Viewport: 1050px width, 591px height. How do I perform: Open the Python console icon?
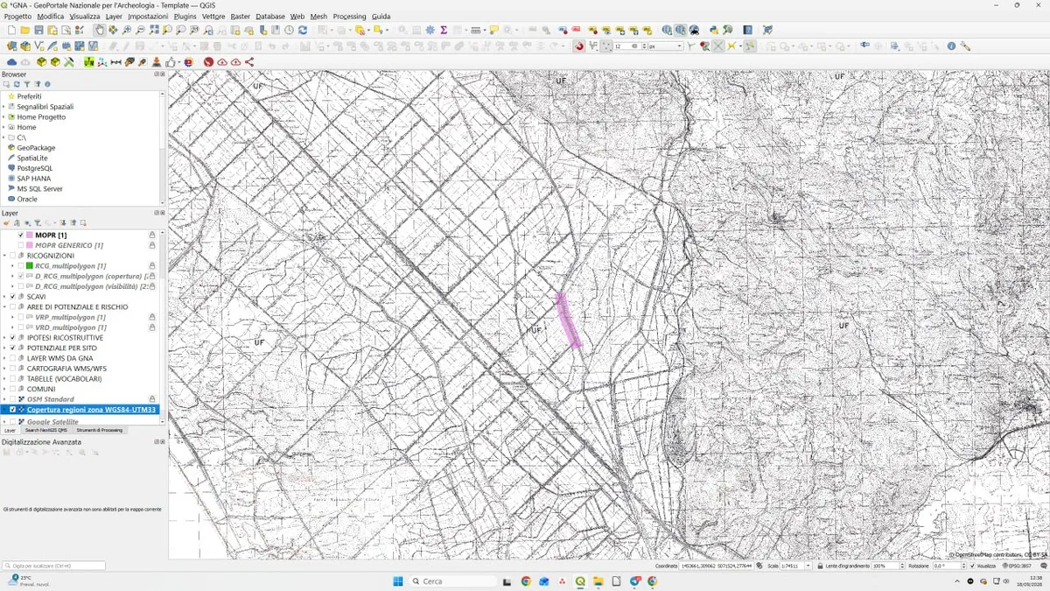(714, 30)
